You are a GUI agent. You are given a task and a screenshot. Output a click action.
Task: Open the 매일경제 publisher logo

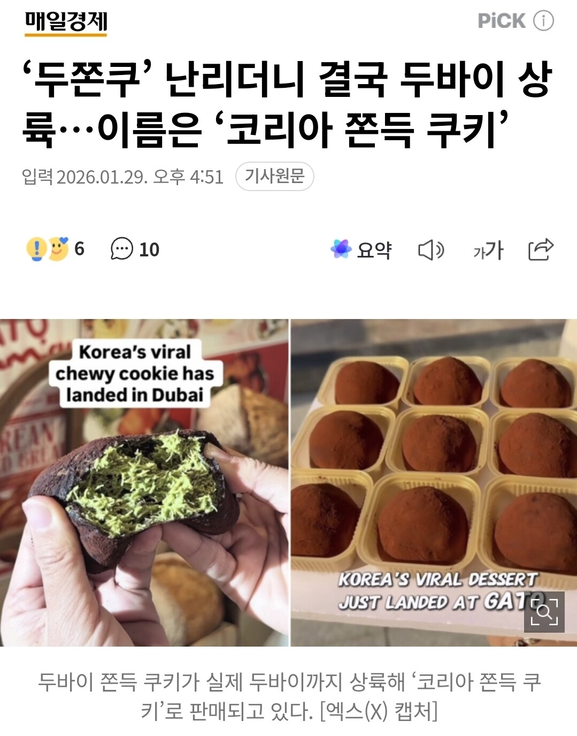[66, 22]
